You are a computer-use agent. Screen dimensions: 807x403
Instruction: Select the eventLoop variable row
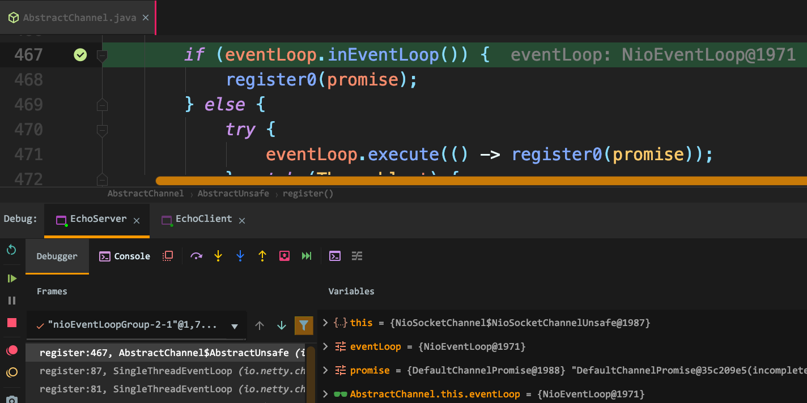click(x=563, y=346)
